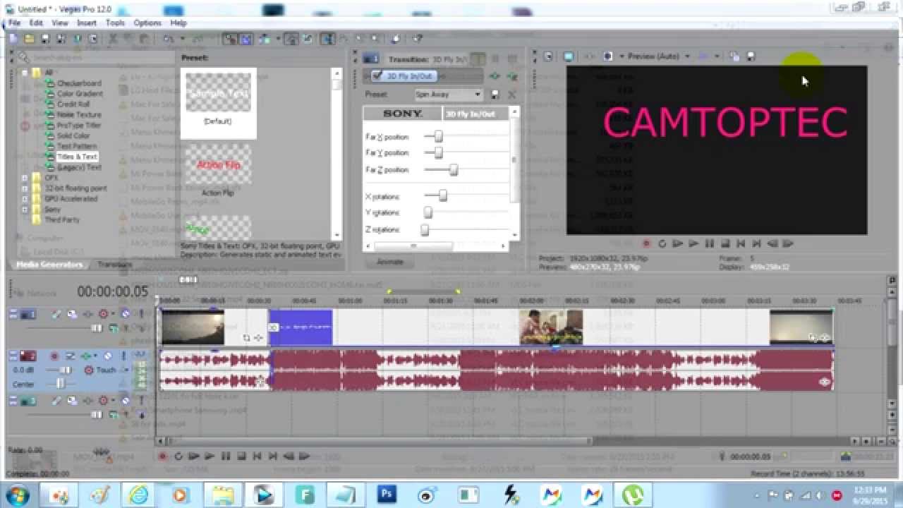Click play button under video preview
The height and width of the screenshot is (508, 903).
pyautogui.click(x=693, y=243)
